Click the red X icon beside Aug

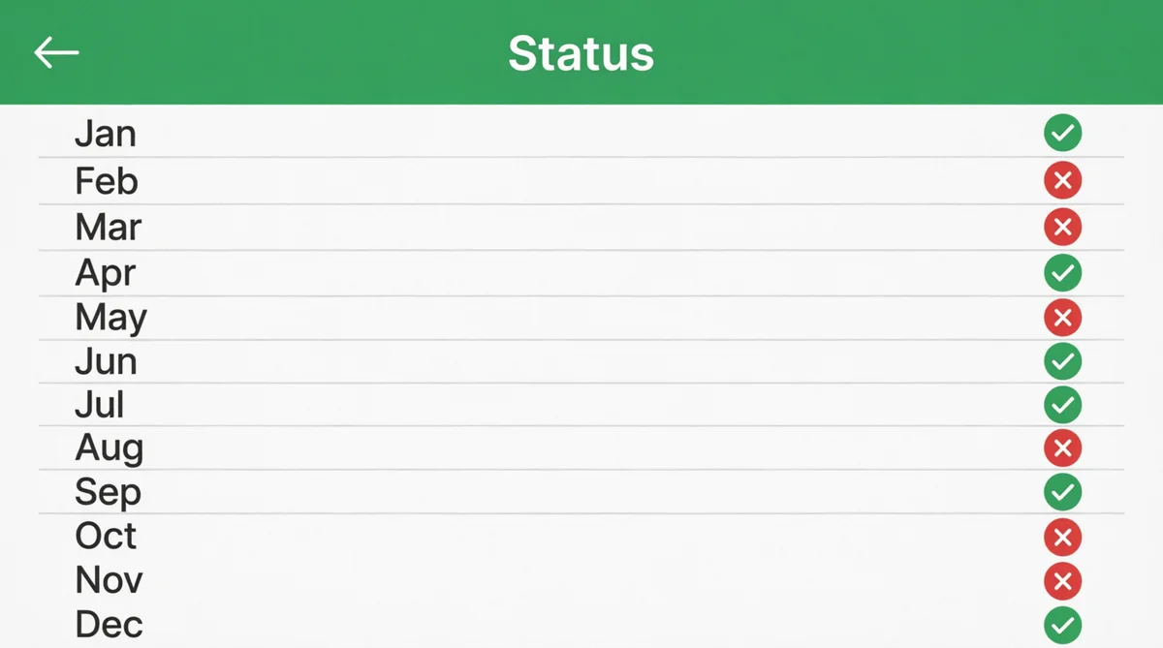coord(1062,447)
